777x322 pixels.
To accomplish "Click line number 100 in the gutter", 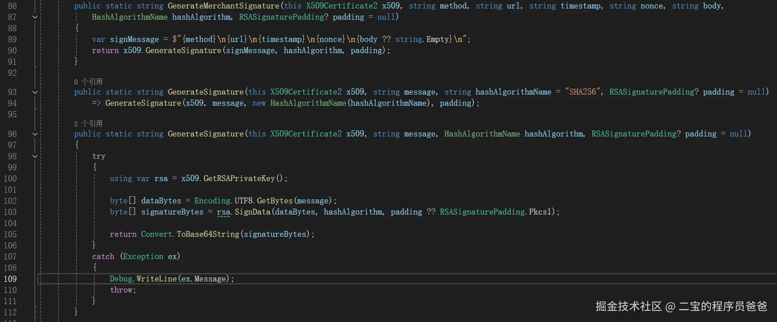I will 10,178.
